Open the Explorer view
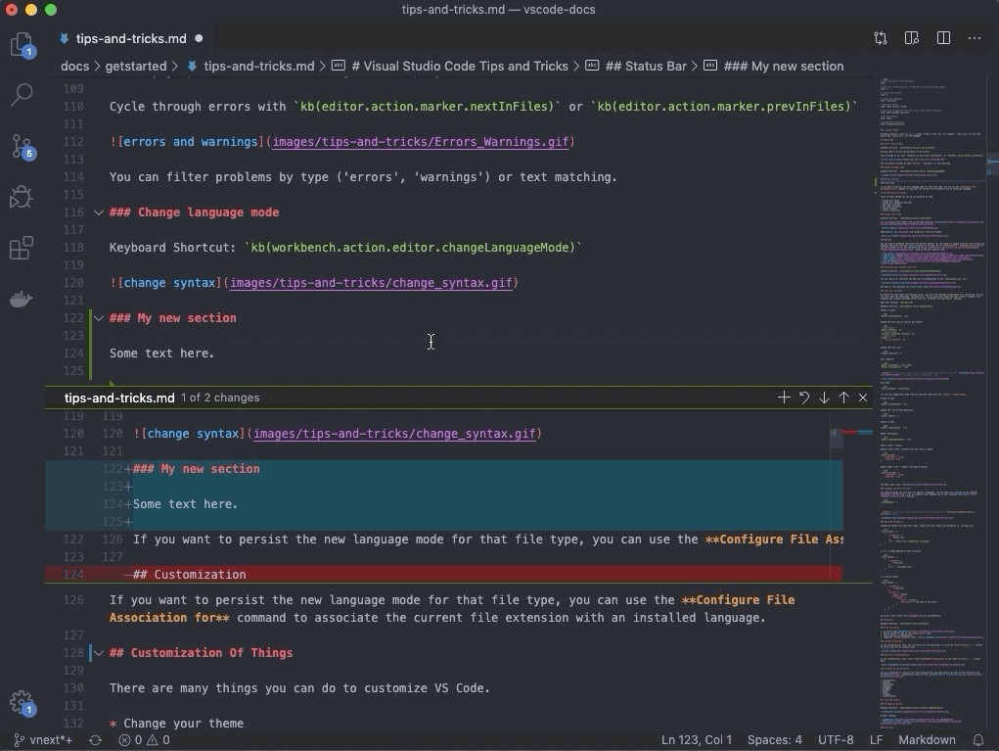The height and width of the screenshot is (751, 999). pos(21,45)
